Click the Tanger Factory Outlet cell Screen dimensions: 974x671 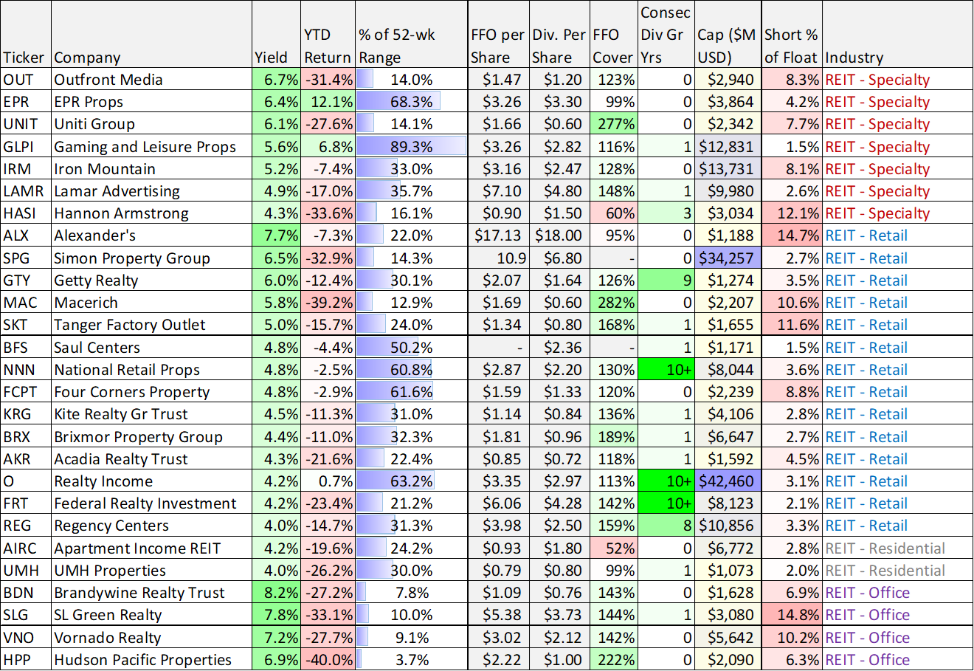(x=151, y=325)
